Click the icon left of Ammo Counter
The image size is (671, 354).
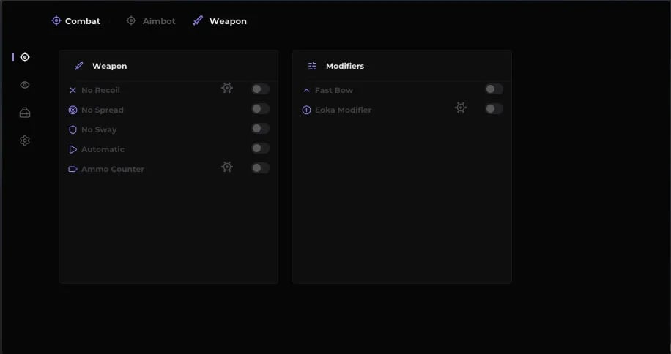(73, 169)
